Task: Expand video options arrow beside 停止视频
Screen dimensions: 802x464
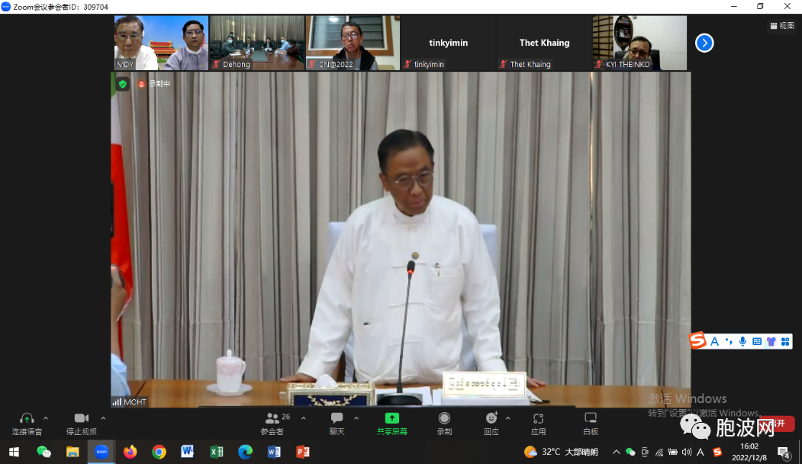Action: pos(103,418)
